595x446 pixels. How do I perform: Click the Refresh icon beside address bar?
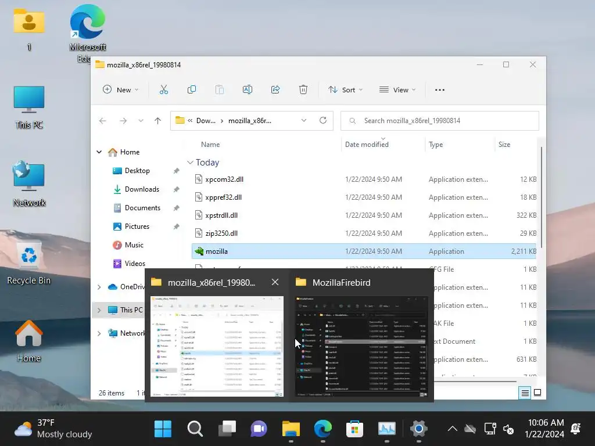point(323,120)
